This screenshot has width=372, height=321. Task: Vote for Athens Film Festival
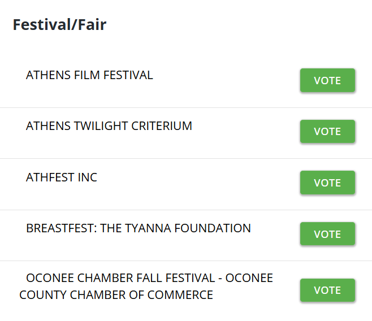tap(327, 80)
